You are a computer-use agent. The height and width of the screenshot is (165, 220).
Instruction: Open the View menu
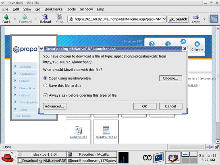point(27,9)
